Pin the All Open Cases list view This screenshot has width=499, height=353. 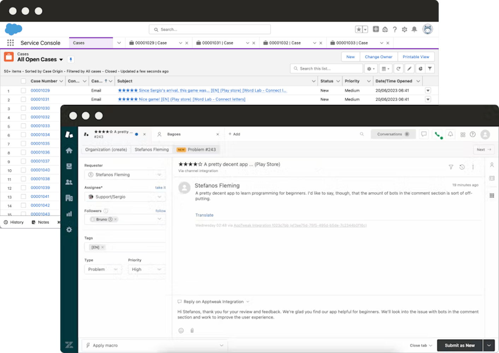(70, 59)
